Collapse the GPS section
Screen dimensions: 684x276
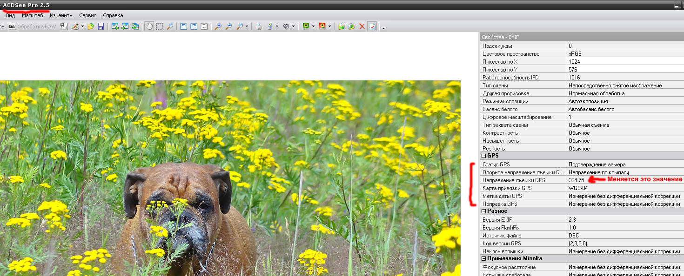click(483, 156)
